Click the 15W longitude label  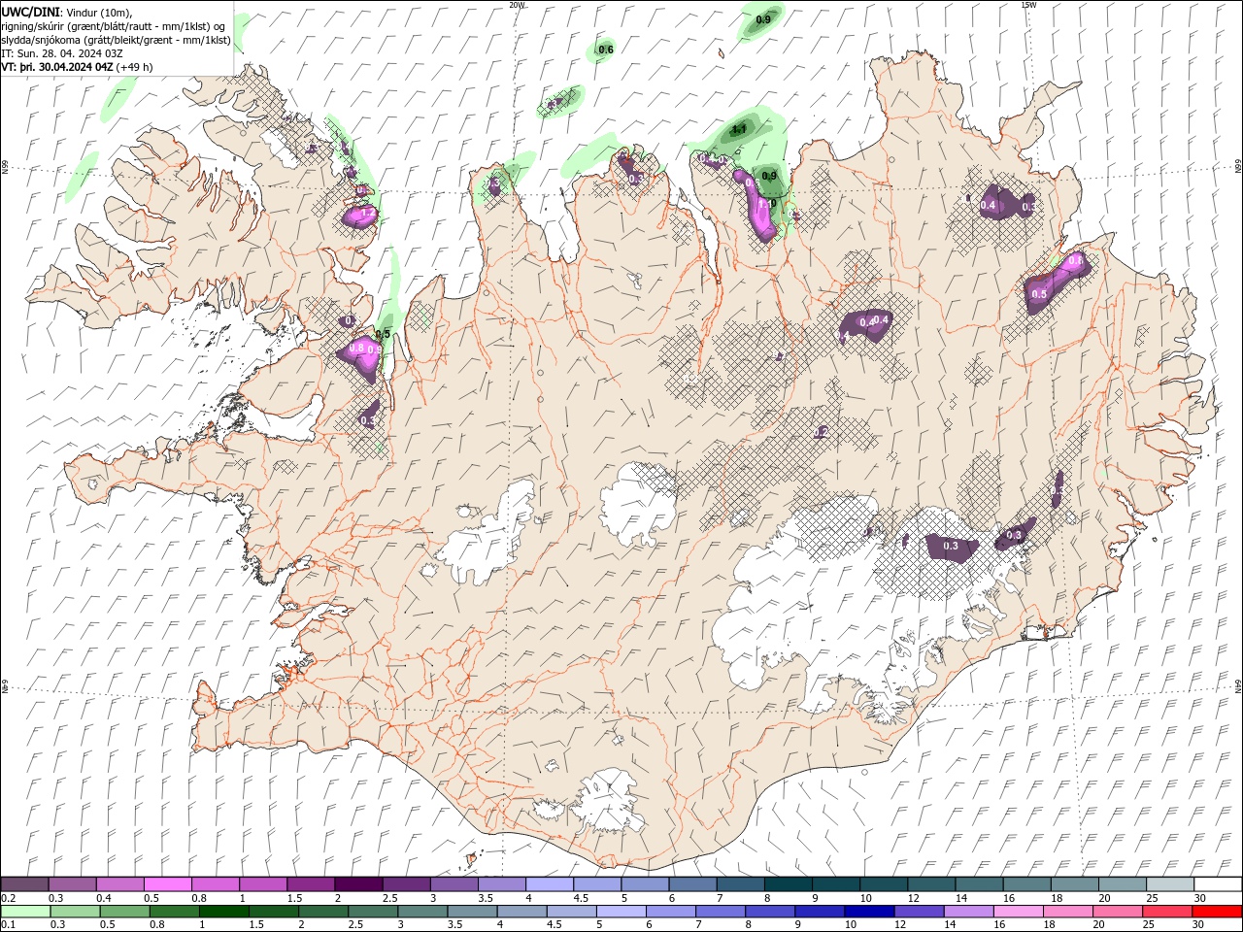point(1028,5)
